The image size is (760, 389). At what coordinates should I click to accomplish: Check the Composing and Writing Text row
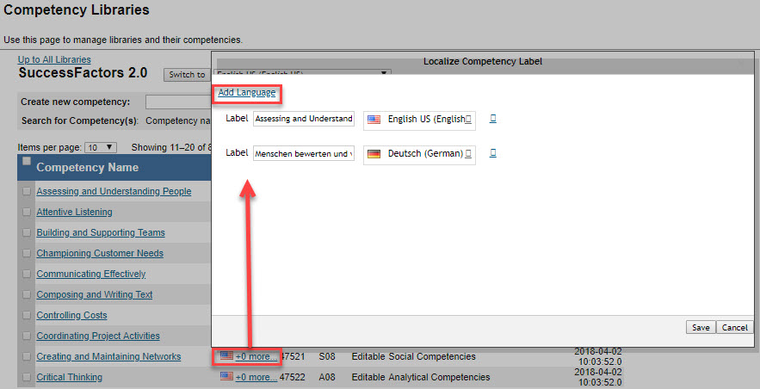coord(27,294)
